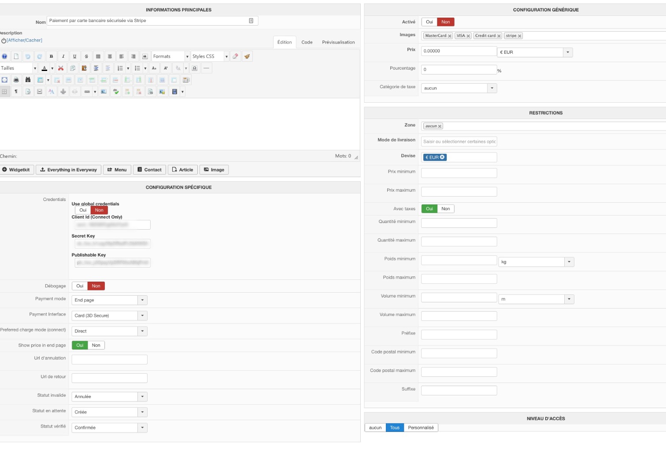Set Activé to Non
The width and height of the screenshot is (666, 476).
[x=446, y=22]
